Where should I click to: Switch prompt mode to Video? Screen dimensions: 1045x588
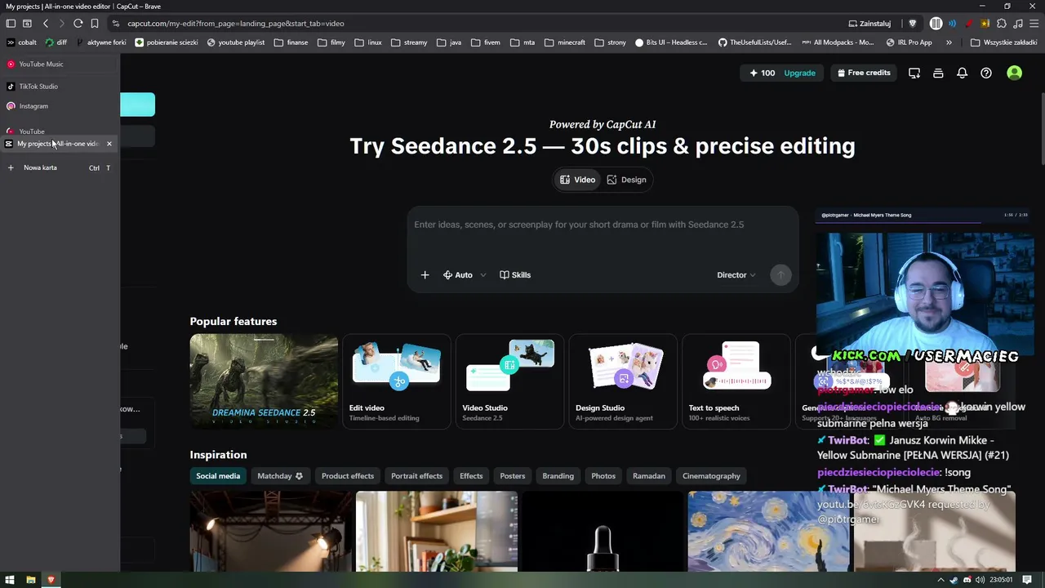point(577,180)
